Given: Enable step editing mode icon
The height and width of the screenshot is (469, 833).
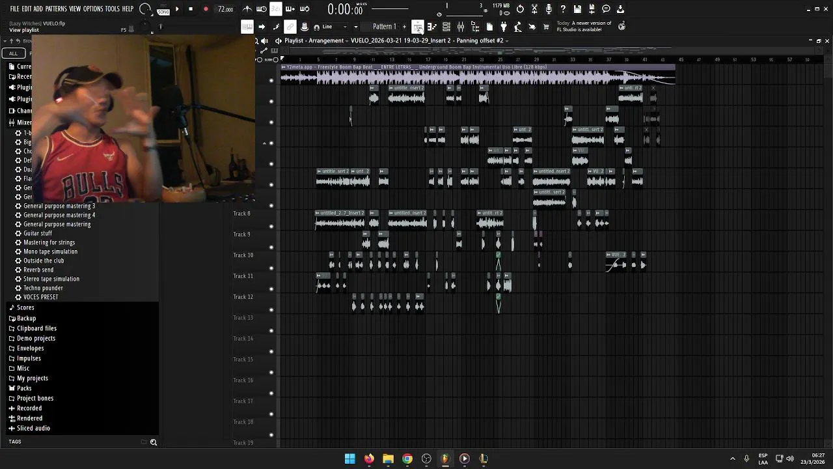Looking at the screenshot, I should click(x=276, y=27).
